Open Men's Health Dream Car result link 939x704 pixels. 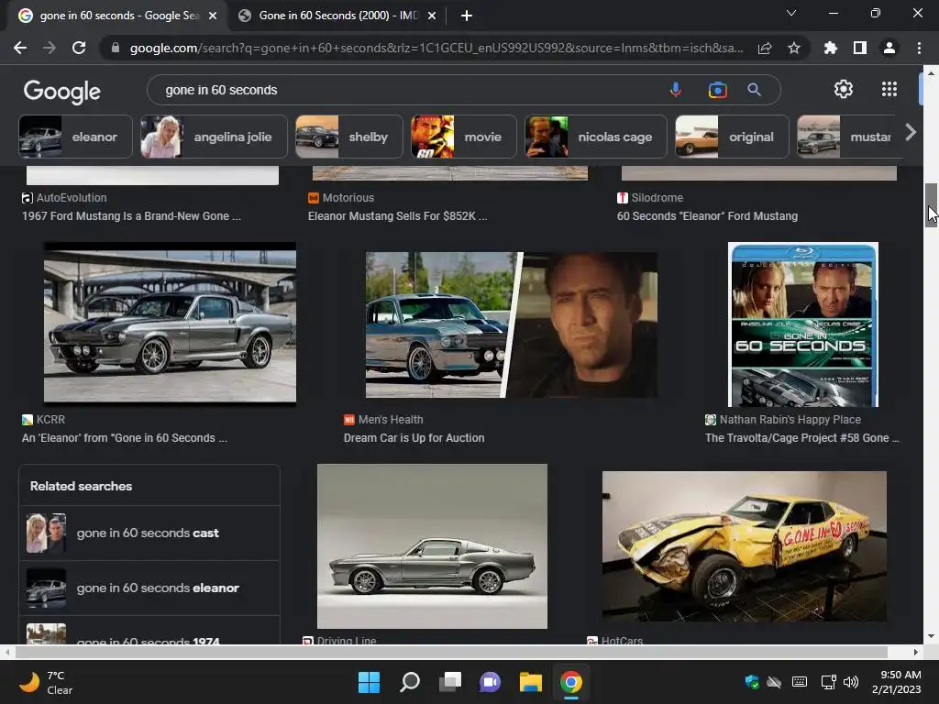[414, 437]
